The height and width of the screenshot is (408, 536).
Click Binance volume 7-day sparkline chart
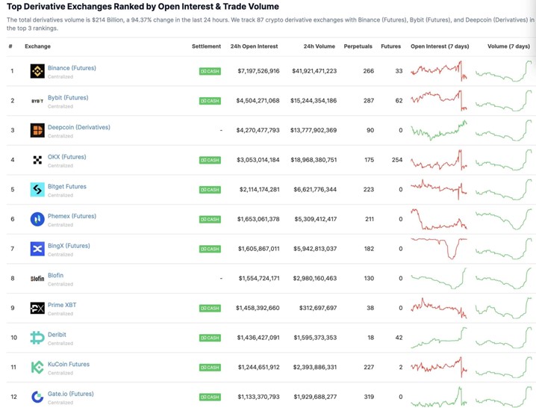(x=504, y=72)
